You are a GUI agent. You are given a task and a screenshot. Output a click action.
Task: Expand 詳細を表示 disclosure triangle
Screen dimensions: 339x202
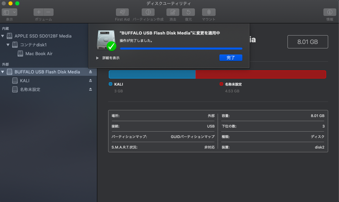[x=97, y=58]
